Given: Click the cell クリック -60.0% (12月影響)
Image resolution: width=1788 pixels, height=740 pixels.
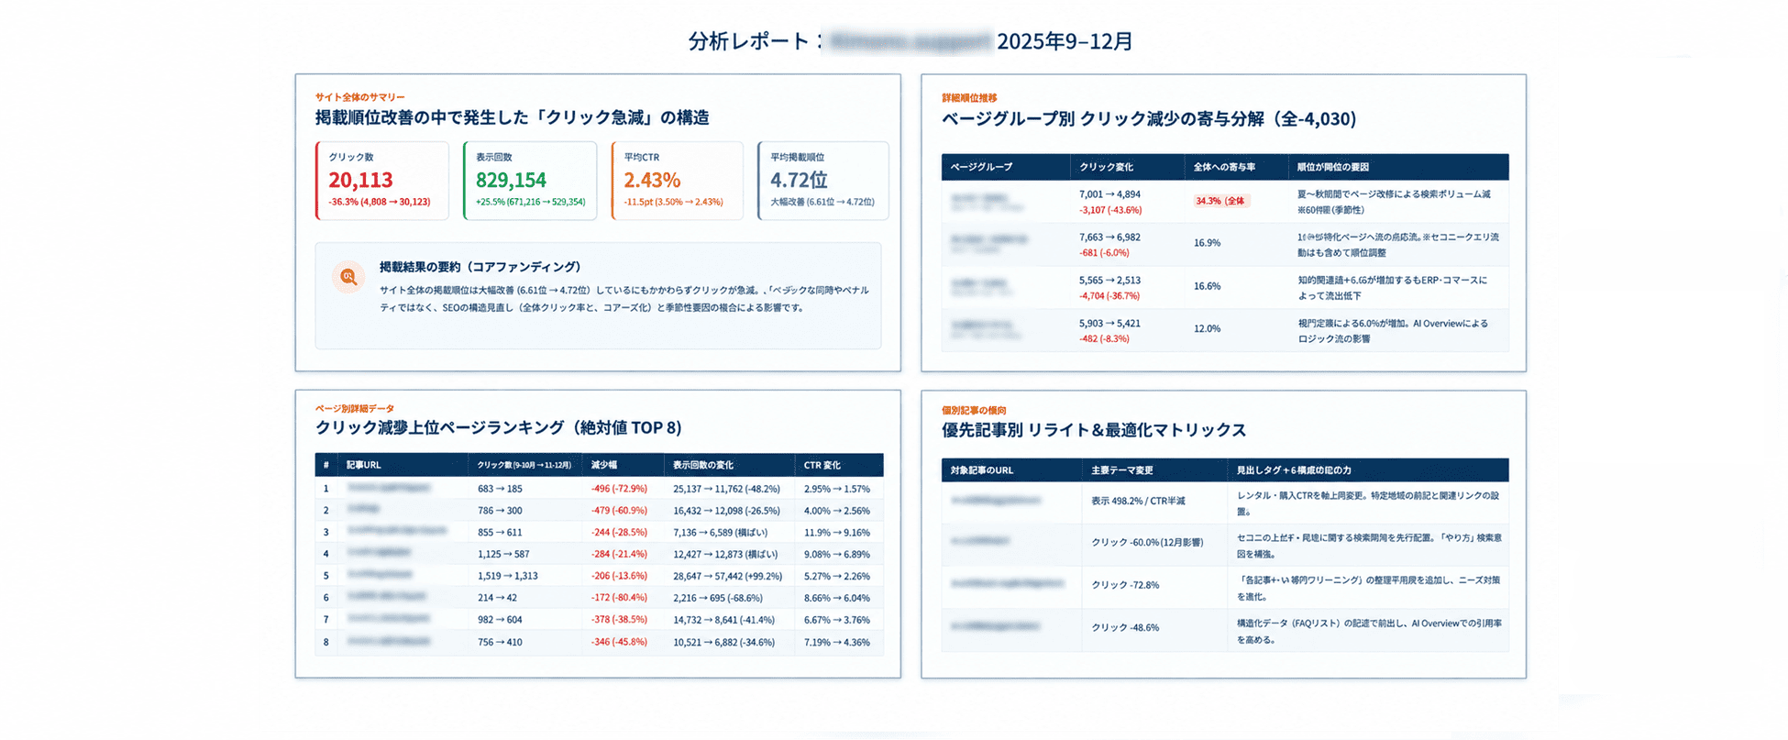Looking at the screenshot, I should [x=1147, y=543].
